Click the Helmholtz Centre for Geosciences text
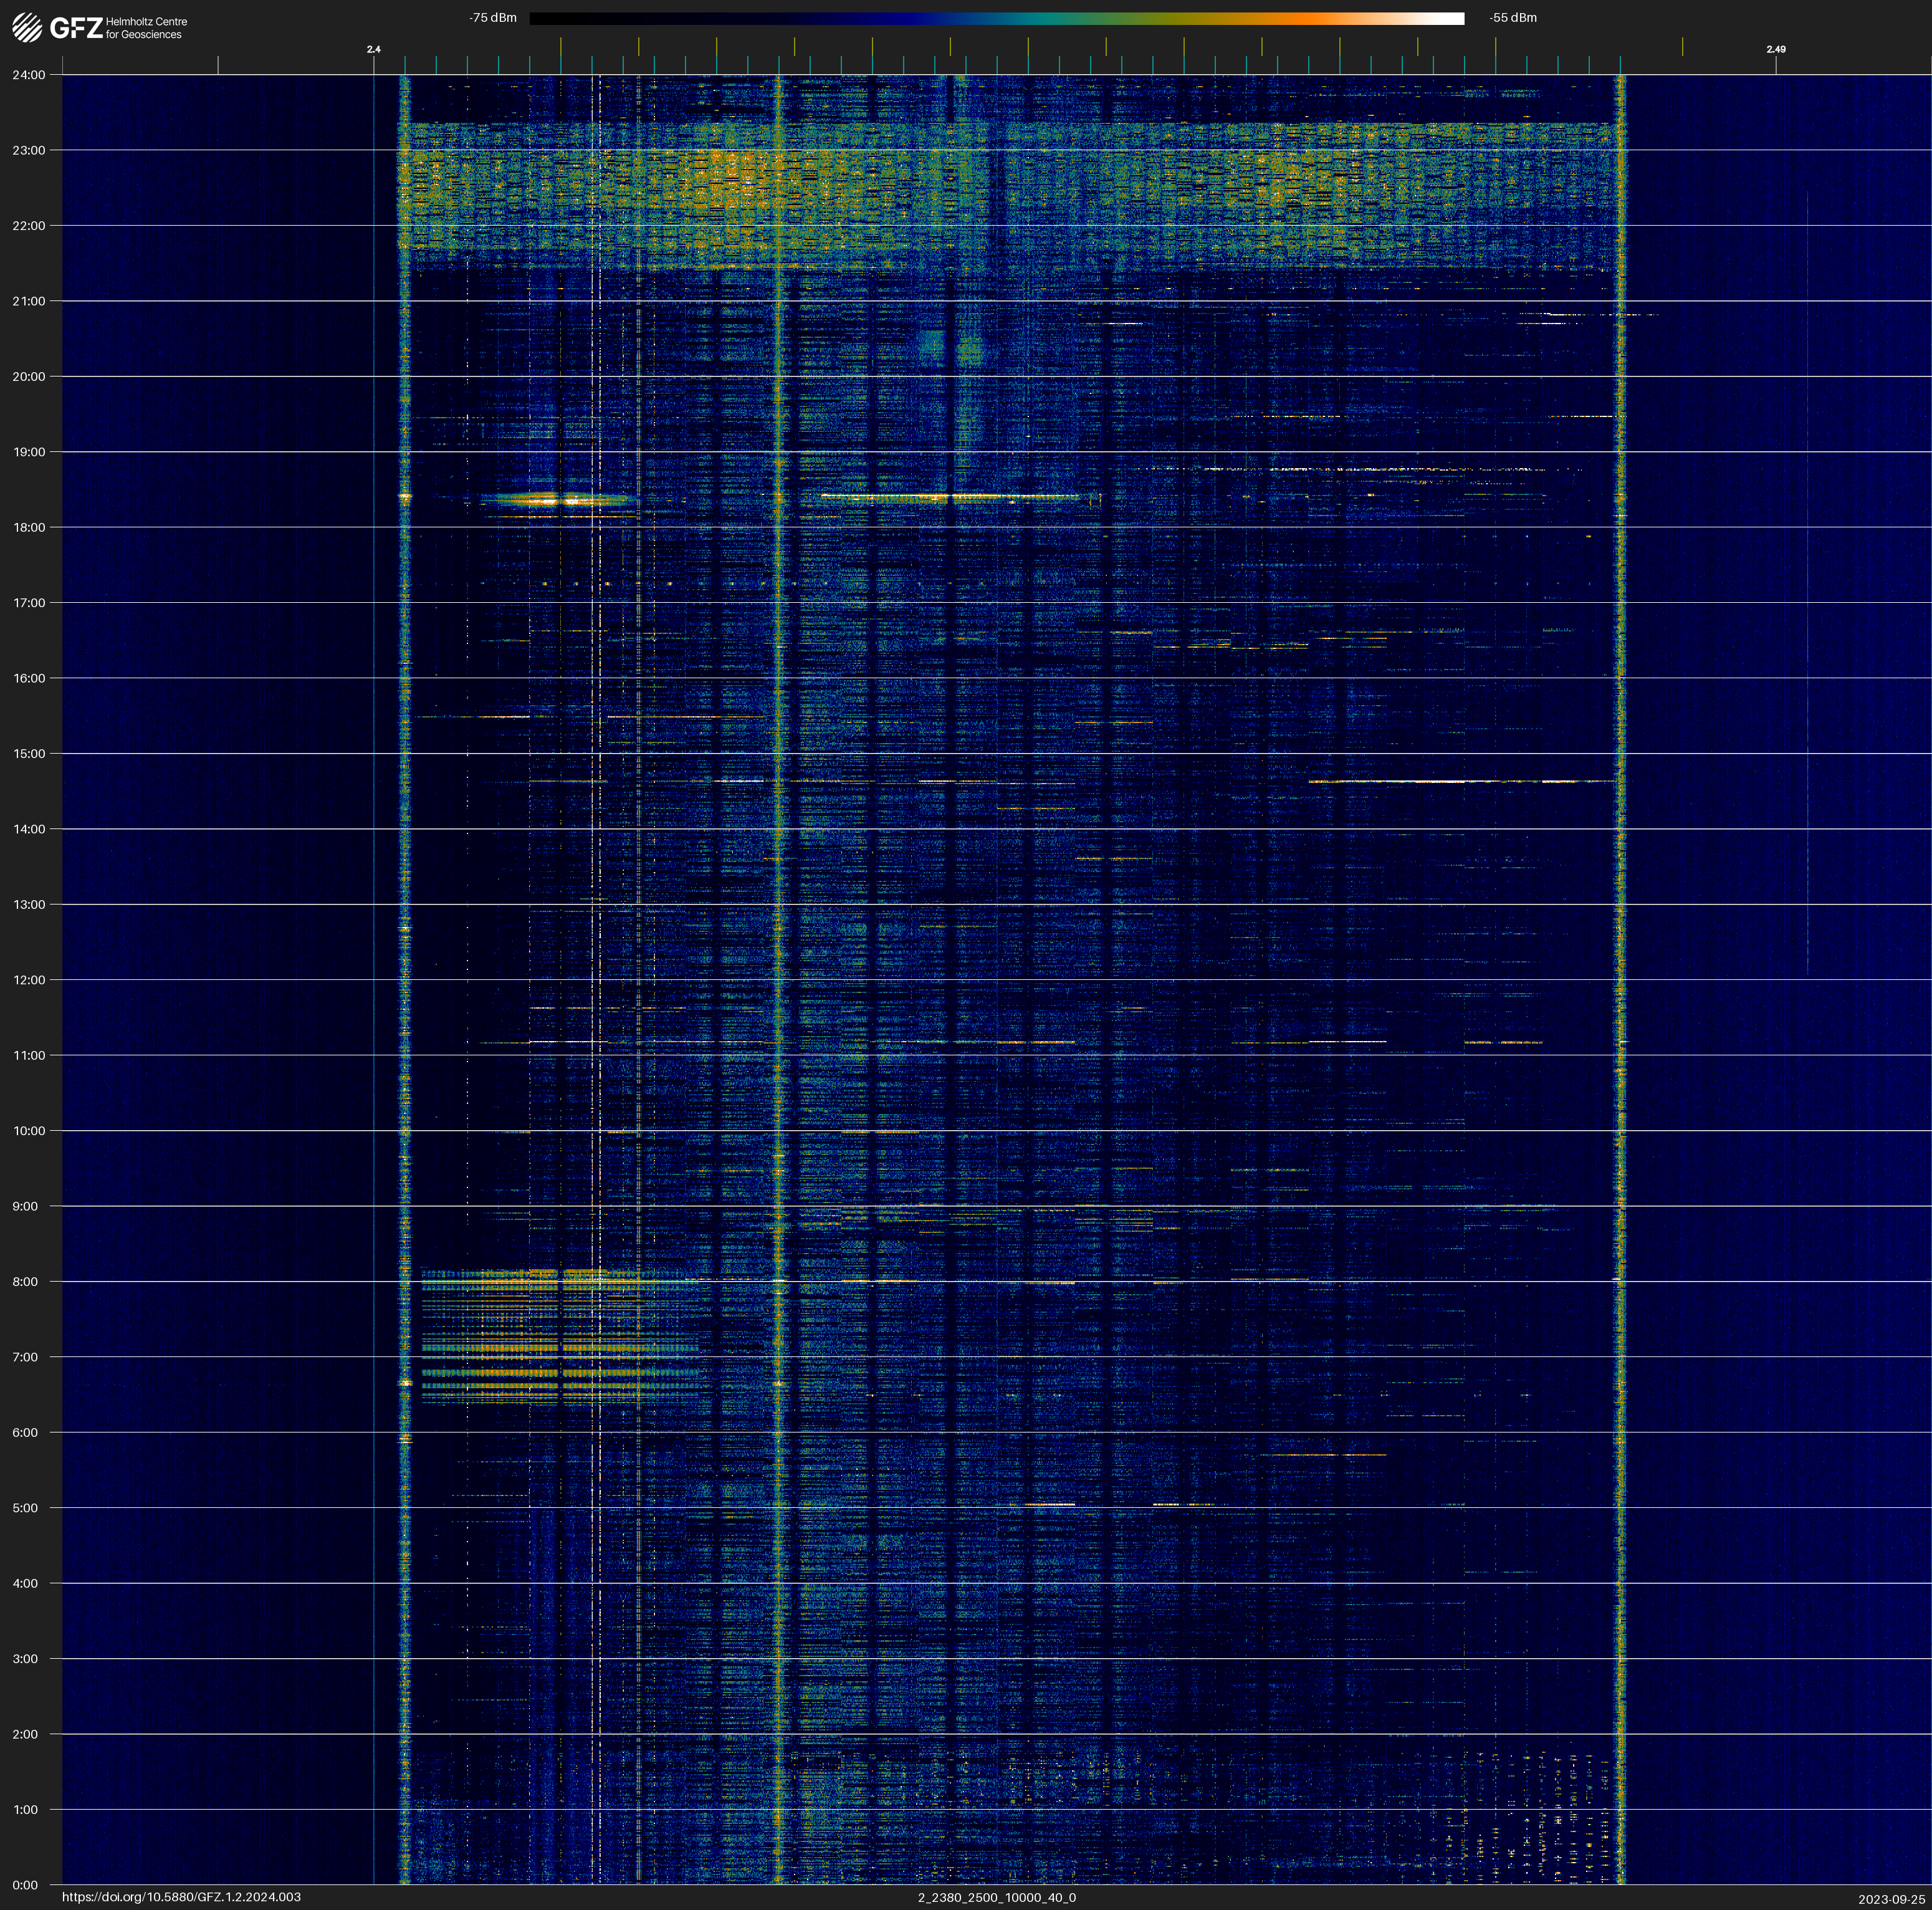This screenshot has width=1932, height=1910. pyautogui.click(x=146, y=28)
